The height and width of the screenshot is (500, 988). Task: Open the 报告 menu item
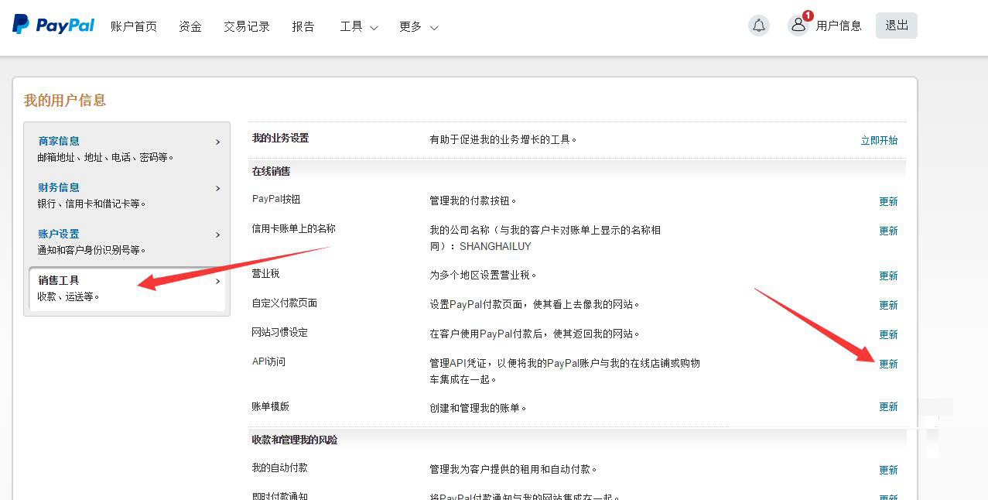(x=303, y=26)
